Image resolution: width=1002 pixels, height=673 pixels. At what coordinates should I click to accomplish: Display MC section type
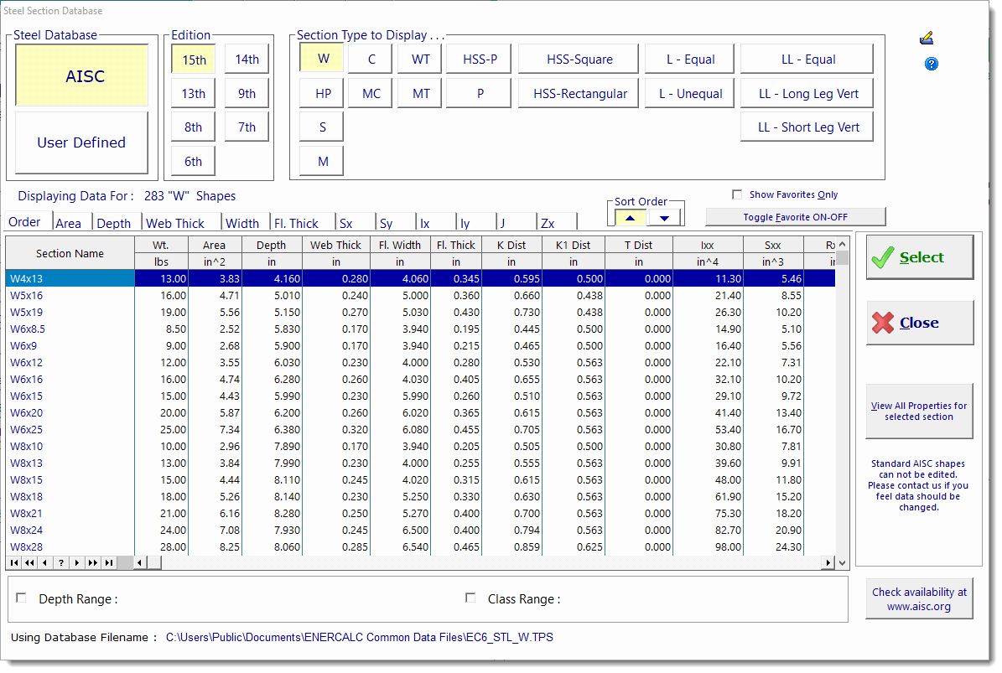[371, 93]
